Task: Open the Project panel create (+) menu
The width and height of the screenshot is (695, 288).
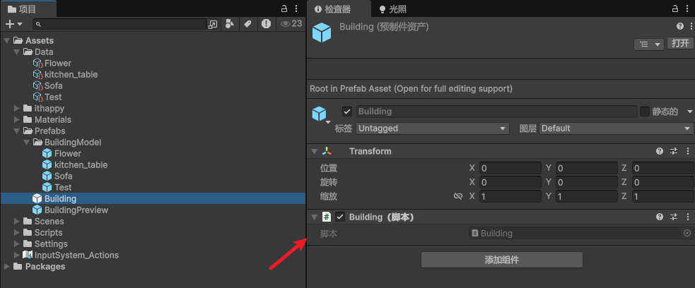Action: (x=13, y=24)
